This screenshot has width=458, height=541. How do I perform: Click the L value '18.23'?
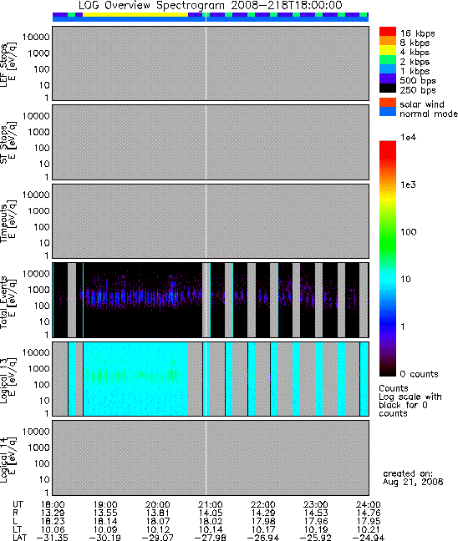point(53,521)
